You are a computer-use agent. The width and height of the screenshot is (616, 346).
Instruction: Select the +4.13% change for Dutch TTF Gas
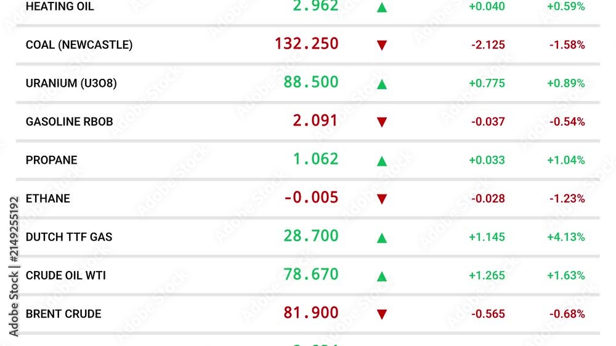pos(565,237)
